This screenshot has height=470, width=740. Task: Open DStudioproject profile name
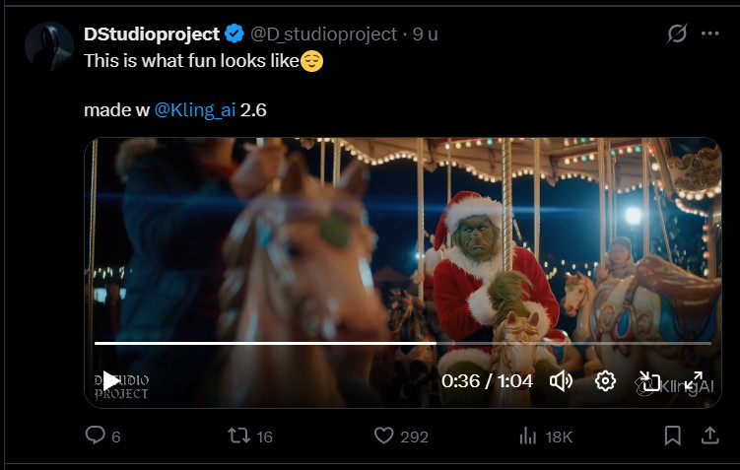(x=152, y=34)
